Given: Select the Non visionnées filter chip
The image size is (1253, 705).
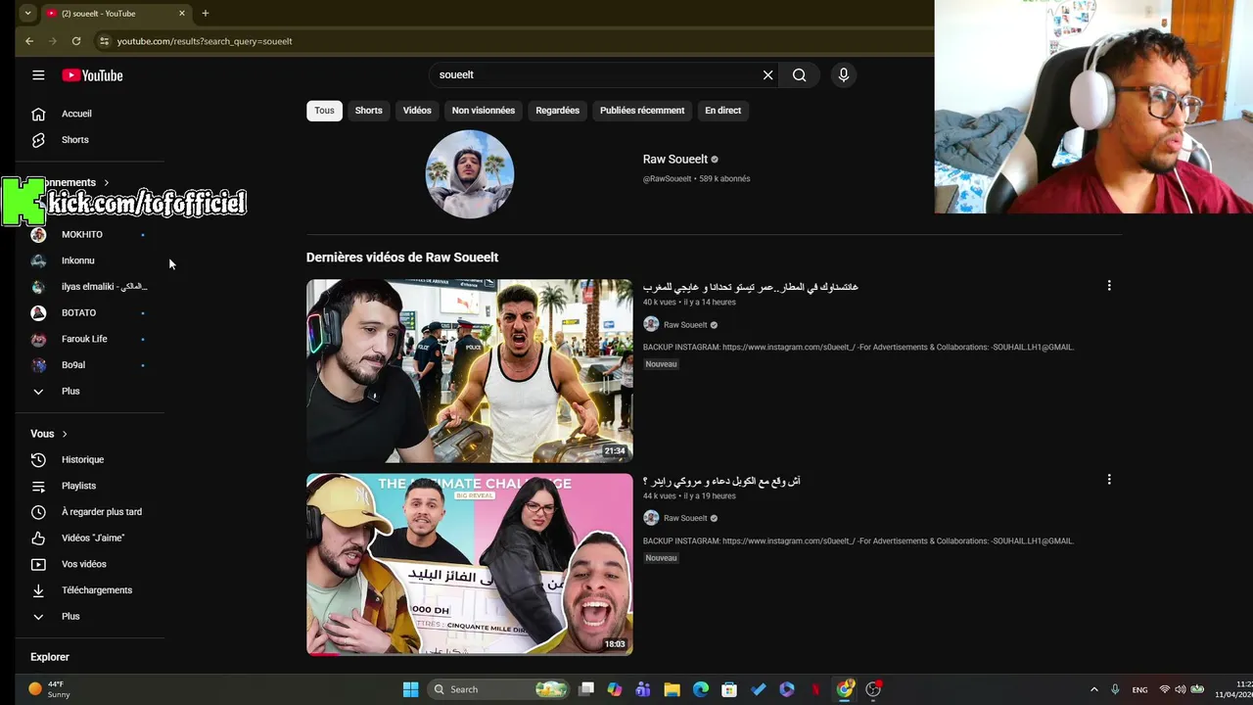Looking at the screenshot, I should pos(484,111).
